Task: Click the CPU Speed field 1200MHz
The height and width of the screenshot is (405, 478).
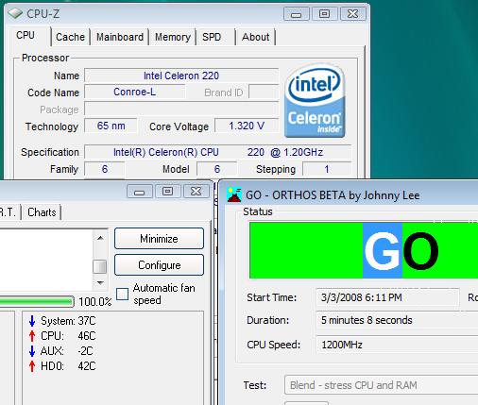Action: coord(397,345)
